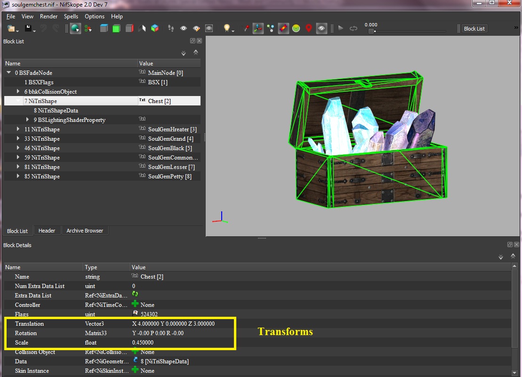Click the node connections icon
This screenshot has height=377, width=522.
click(x=271, y=29)
